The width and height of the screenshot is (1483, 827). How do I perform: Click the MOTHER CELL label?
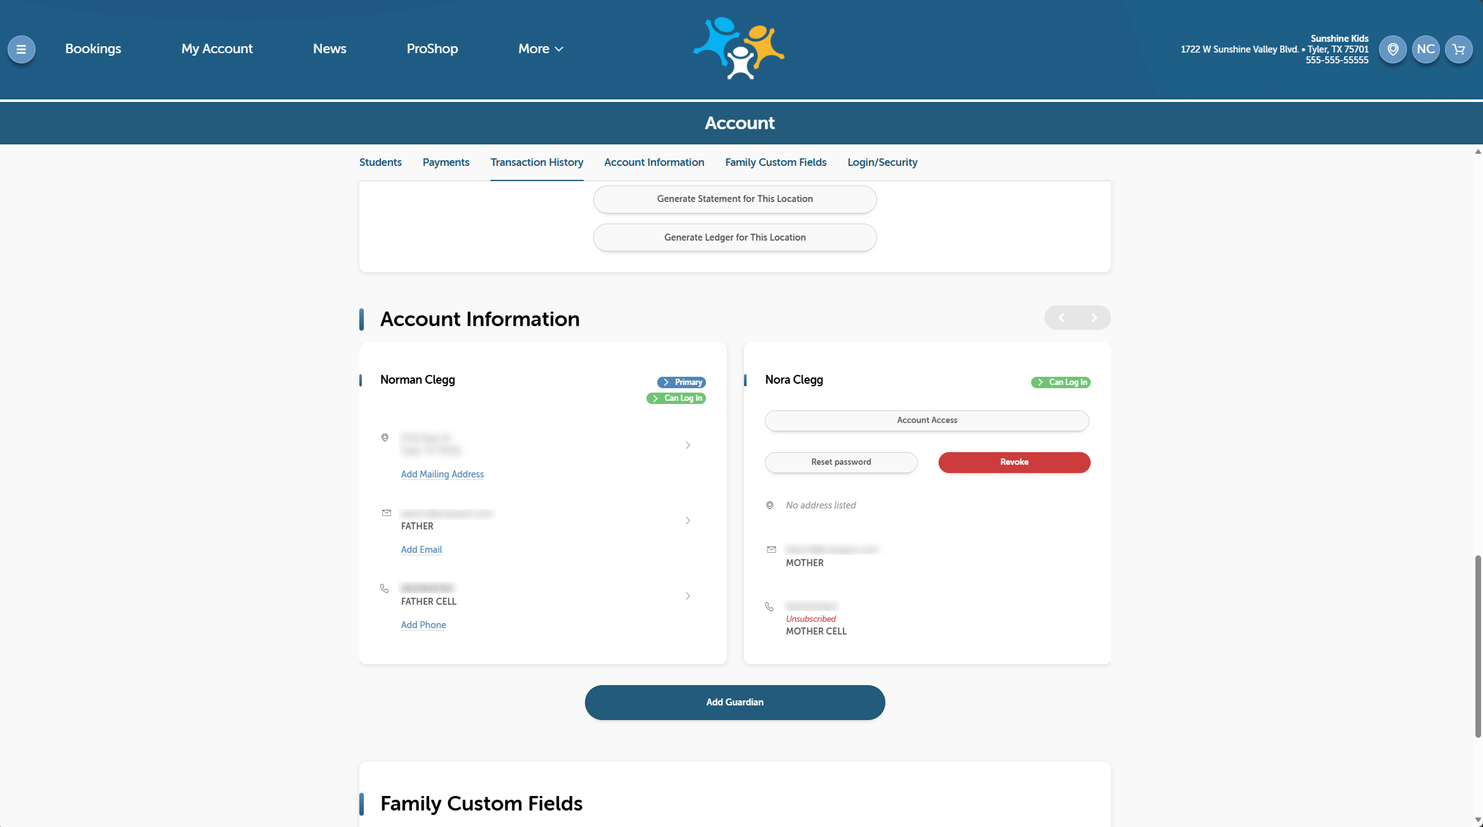click(x=816, y=631)
